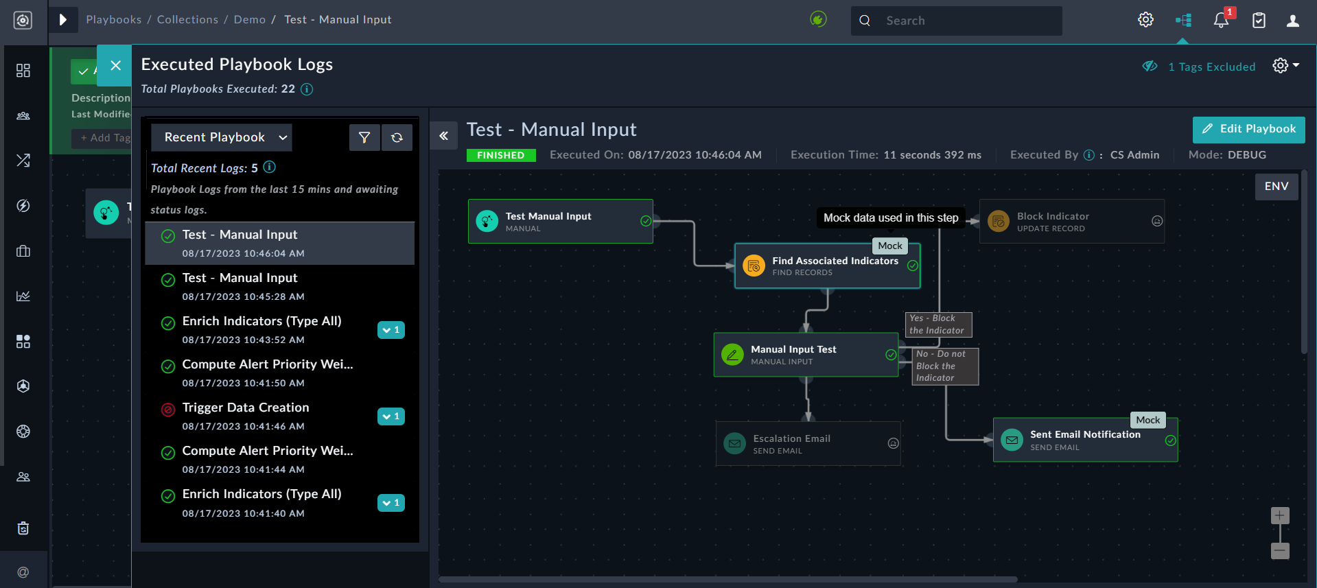
Task: Expand child playbooks under Trigger Data Creation
Action: point(391,416)
